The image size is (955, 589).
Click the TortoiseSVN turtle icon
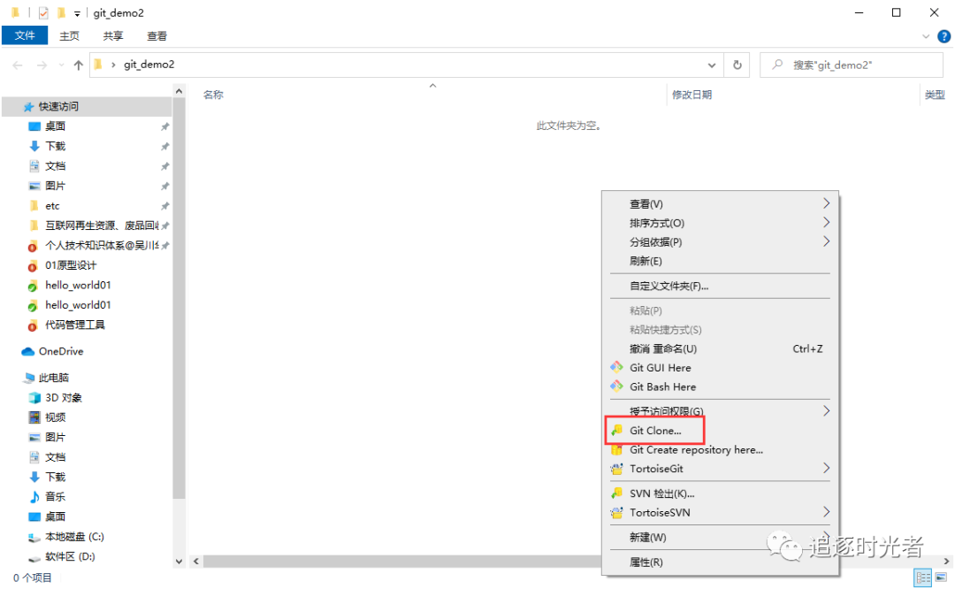click(x=616, y=512)
